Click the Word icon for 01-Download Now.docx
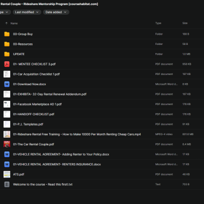 pos(7,84)
